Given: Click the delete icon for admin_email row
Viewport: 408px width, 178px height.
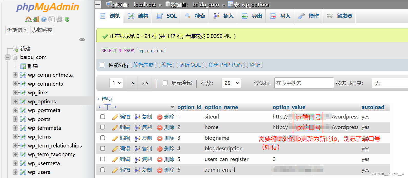Looking at the screenshot, I should pos(160,170).
